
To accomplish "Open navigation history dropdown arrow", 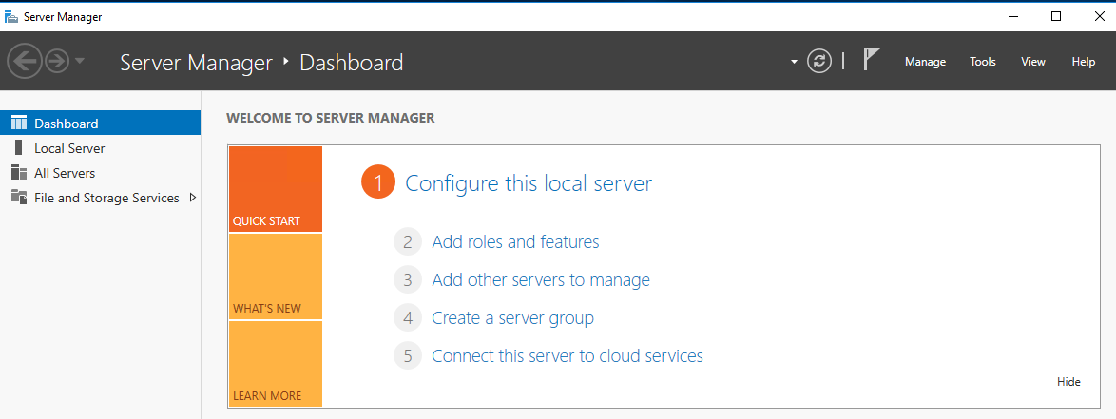I will pos(80,62).
